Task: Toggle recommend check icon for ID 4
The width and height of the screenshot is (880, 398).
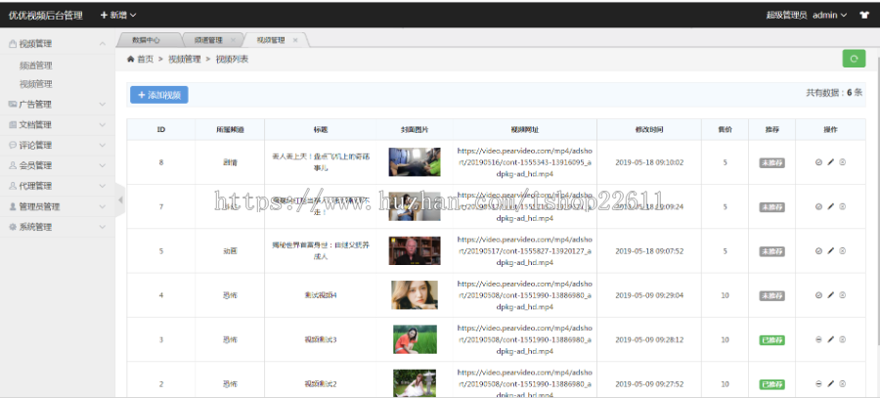Action: [818, 295]
